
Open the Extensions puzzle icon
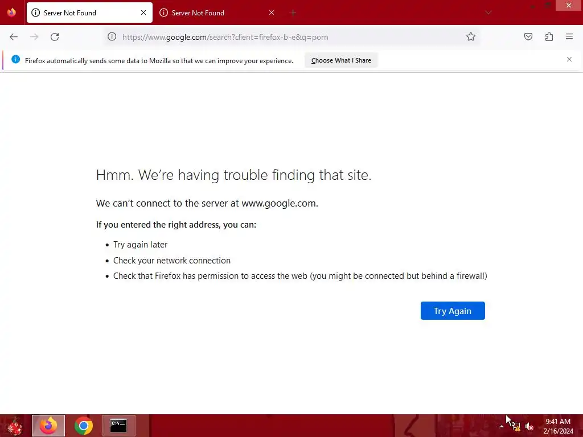[x=549, y=36]
